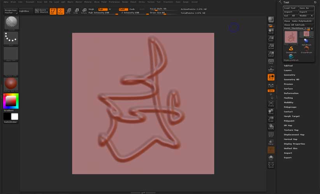
Task: Click the L.Sym icon
Action: [271, 85]
